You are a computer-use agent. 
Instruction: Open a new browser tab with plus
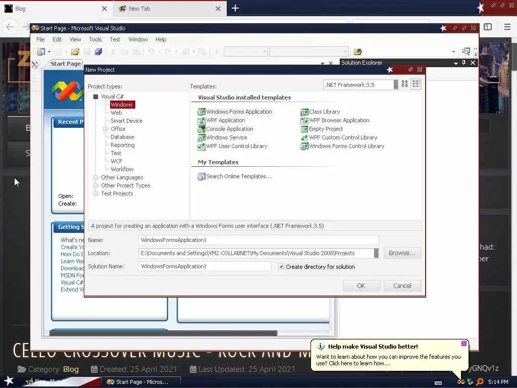(x=235, y=8)
